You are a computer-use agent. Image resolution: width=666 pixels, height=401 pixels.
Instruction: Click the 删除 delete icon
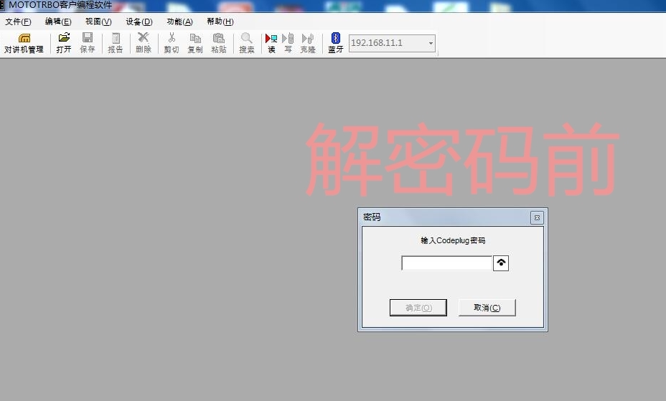click(143, 43)
